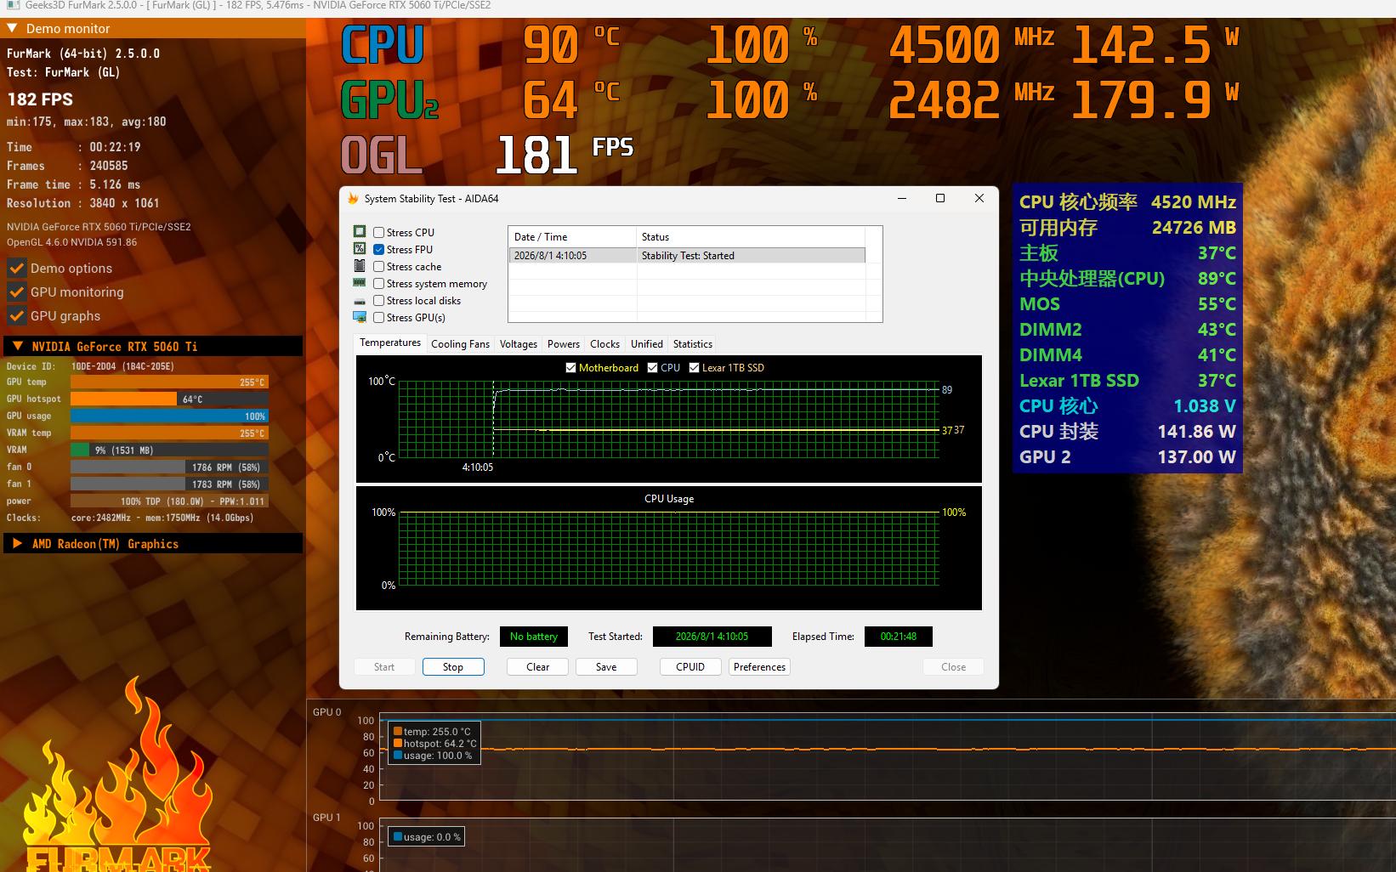Viewport: 1396px width, 872px height.
Task: Click the GPU usage 100% bar
Action: (x=169, y=416)
